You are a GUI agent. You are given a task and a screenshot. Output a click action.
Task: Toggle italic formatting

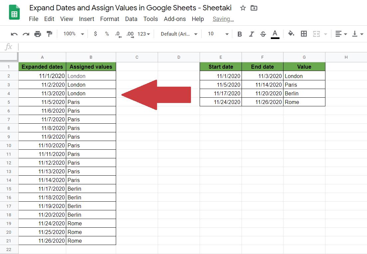(251, 34)
